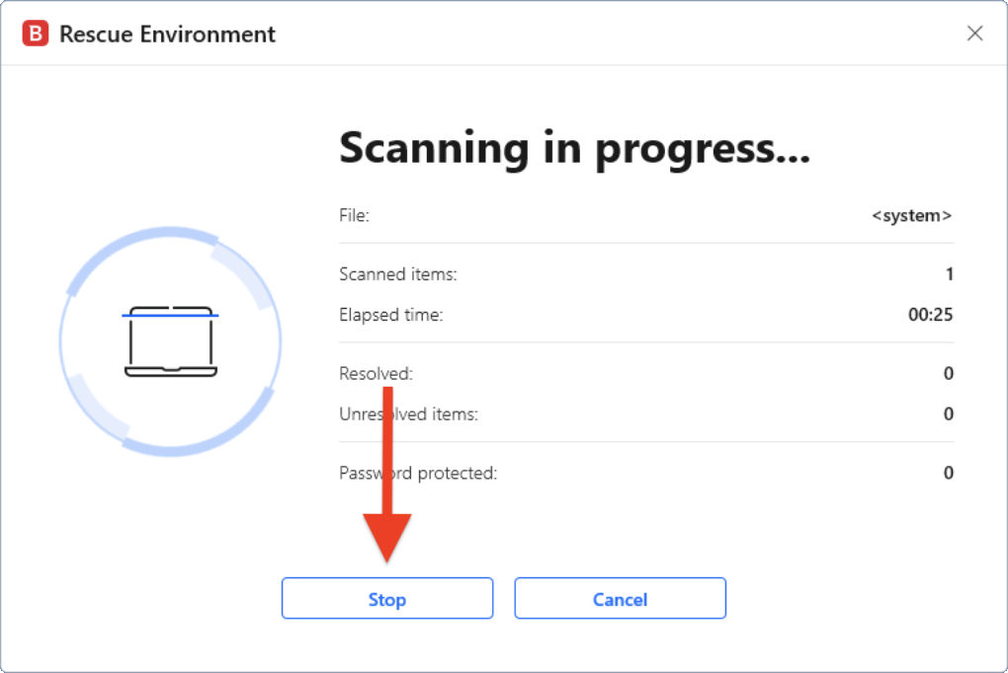
Task: Click the Rescue Environment title text
Action: (168, 34)
